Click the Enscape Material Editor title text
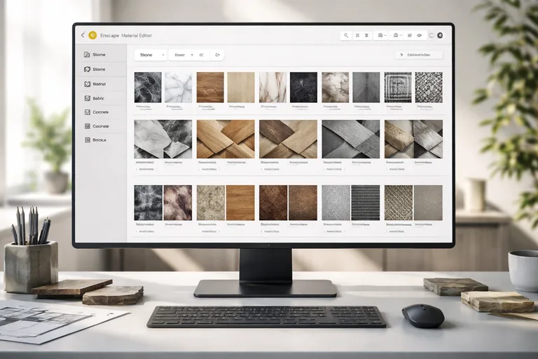The image size is (538, 359). [126, 35]
